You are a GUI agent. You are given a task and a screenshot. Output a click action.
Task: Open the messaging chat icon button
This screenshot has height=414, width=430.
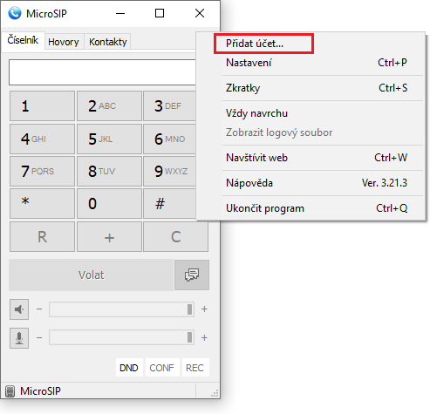(x=192, y=275)
